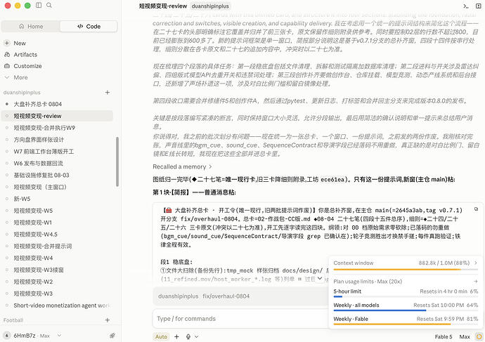Screen dimensions: 485x342
Task: Open session 方向盘界面样张设计
Action: 57,140
